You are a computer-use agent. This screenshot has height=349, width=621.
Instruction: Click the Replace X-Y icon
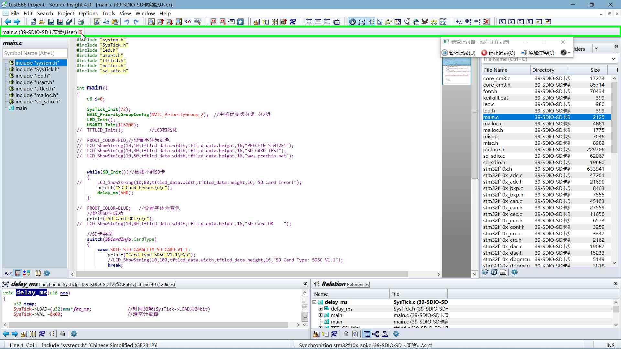pos(188,22)
